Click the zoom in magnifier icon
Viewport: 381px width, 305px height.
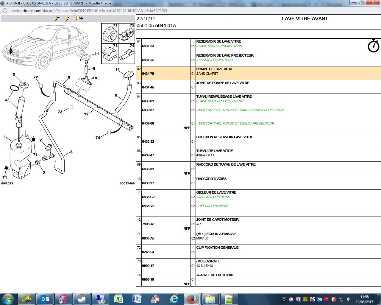point(57,18)
